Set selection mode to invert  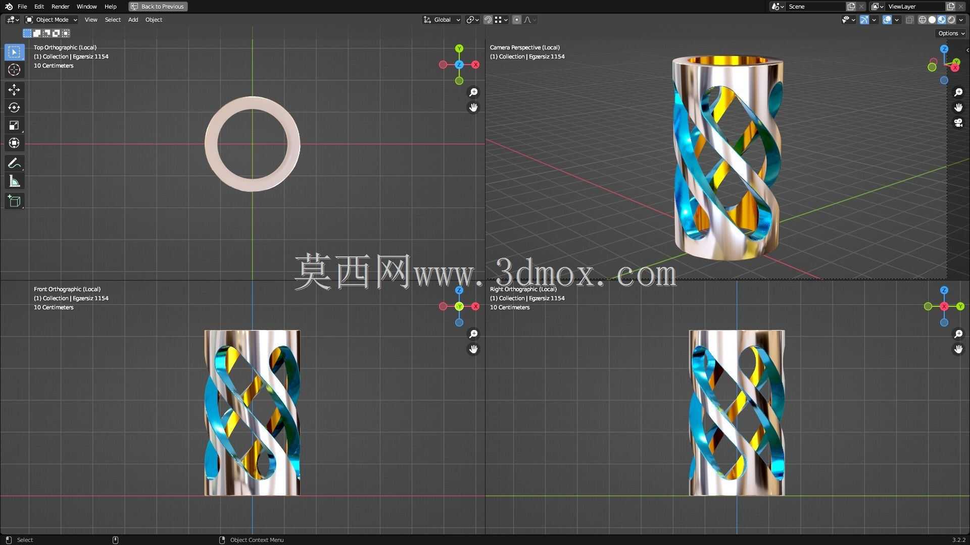pyautogui.click(x=56, y=33)
